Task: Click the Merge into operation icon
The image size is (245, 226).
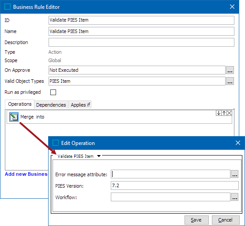Action: point(14,117)
